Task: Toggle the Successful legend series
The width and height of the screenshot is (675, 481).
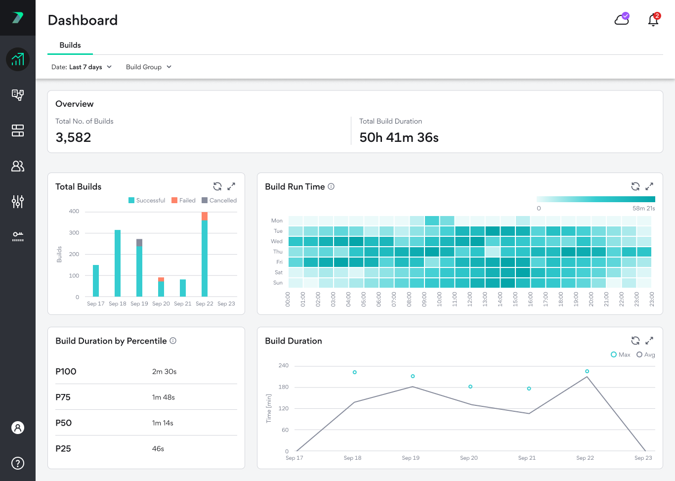Action: (x=147, y=200)
